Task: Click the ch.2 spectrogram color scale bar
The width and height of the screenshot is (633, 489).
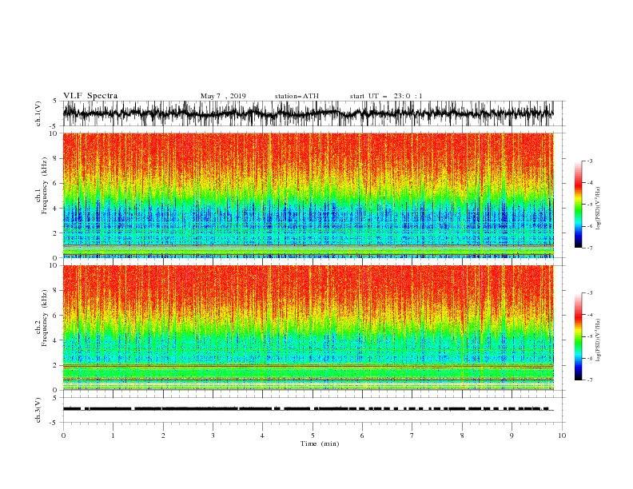Action: [x=578, y=336]
